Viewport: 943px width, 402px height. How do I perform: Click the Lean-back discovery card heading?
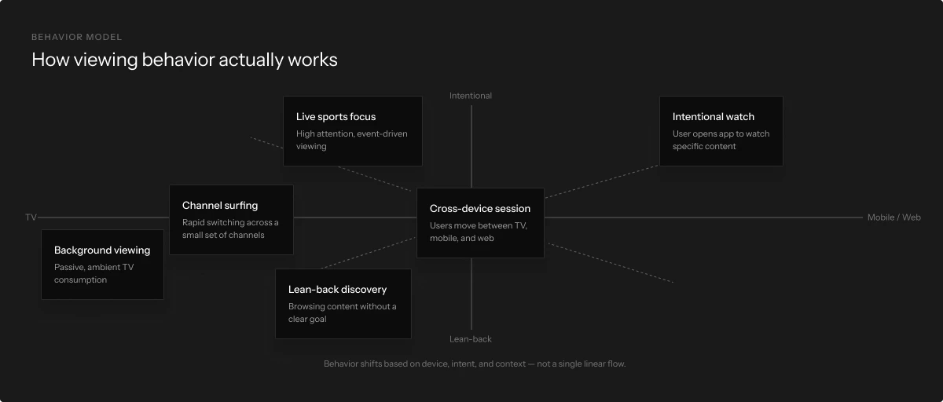tap(337, 290)
